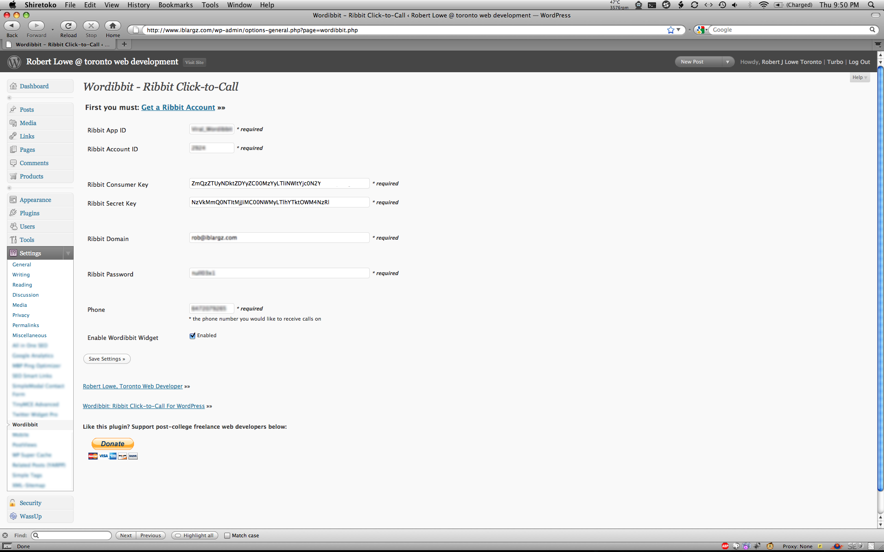Collapse the Settings menu arrow
The image size is (884, 552).
[68, 253]
